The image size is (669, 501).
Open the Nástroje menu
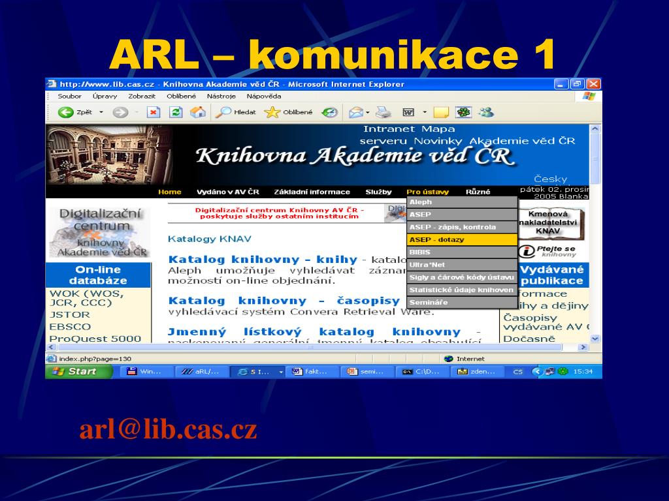[221, 97]
